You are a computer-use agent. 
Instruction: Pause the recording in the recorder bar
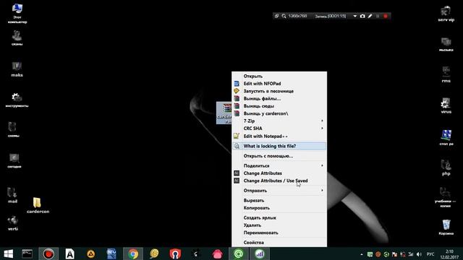(x=378, y=16)
